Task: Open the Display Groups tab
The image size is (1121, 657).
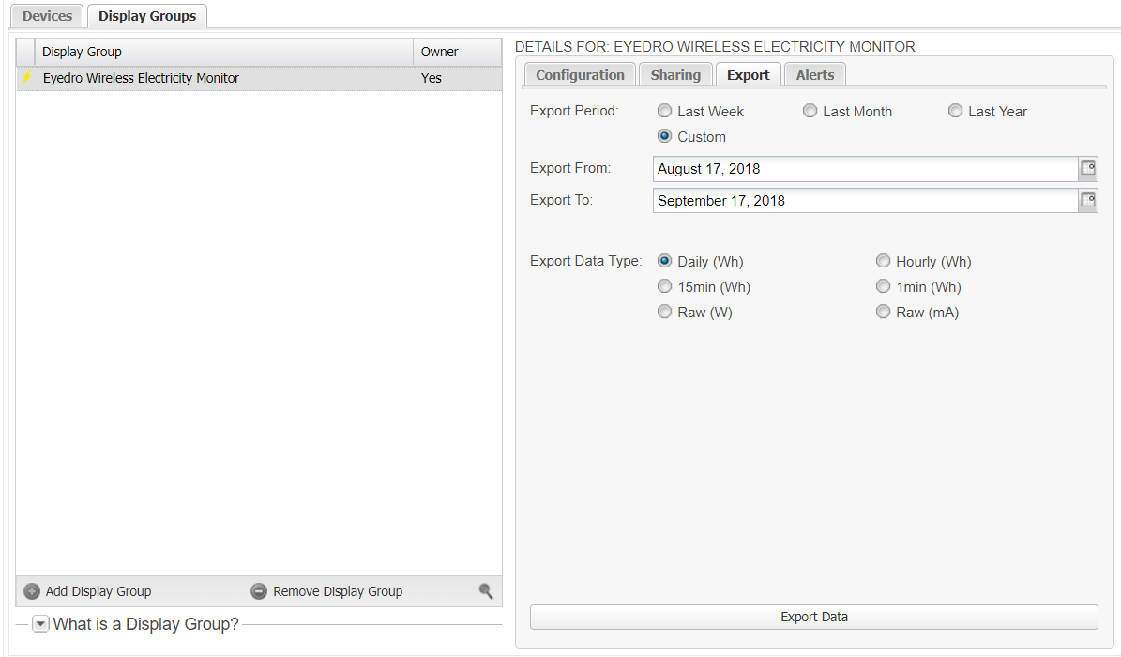Action: (x=147, y=16)
